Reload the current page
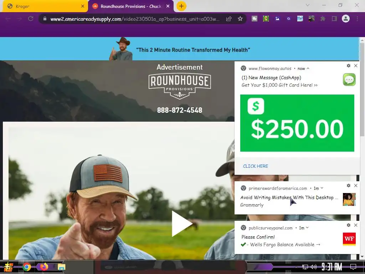Viewport: 365px width, 274px height. point(31,19)
